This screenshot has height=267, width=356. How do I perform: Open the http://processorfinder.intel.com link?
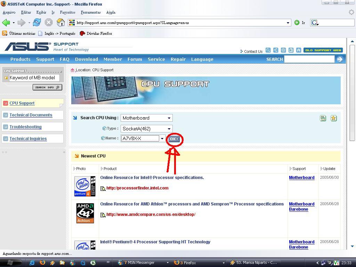click(x=137, y=188)
